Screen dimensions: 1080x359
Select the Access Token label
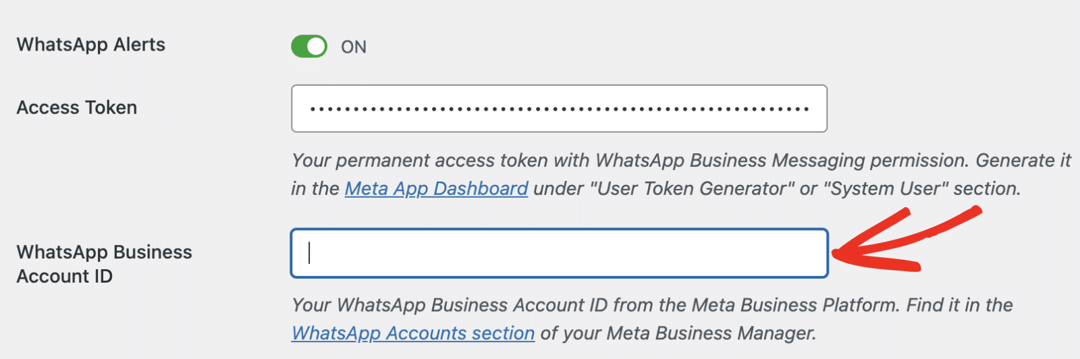point(77,108)
